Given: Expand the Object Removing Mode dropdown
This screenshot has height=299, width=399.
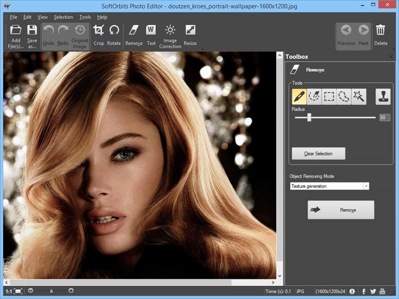Looking at the screenshot, I should (366, 186).
